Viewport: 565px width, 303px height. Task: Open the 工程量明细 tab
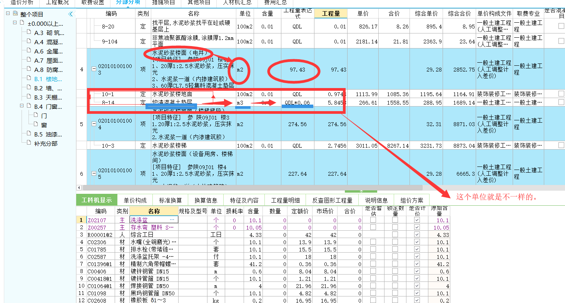[285, 200]
